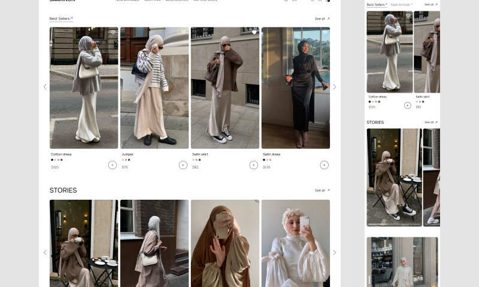The width and height of the screenshot is (479, 287).
Task: Choose brown color for desktop Satin skirt
Action: 199,160
